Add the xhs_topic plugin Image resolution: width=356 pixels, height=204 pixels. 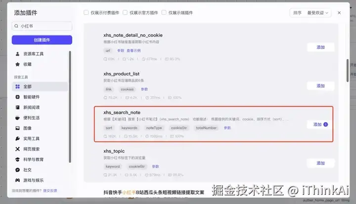click(320, 163)
